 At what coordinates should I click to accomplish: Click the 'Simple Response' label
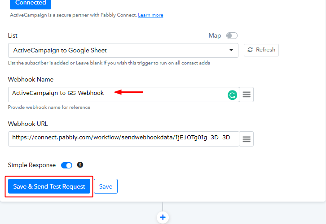pos(32,165)
